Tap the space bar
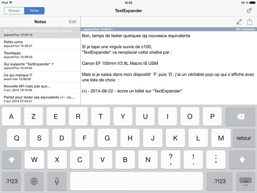257x193 pixels. [136, 181]
